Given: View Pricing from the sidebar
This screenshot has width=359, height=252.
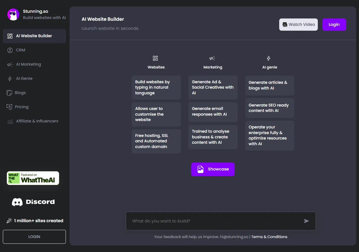Looking at the screenshot, I should tap(34, 107).
